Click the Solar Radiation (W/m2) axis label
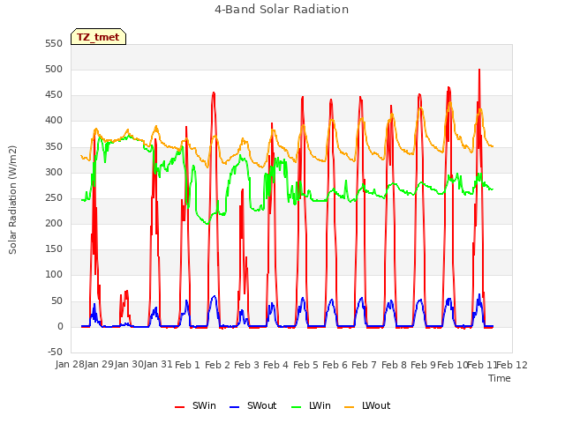 tap(12, 200)
